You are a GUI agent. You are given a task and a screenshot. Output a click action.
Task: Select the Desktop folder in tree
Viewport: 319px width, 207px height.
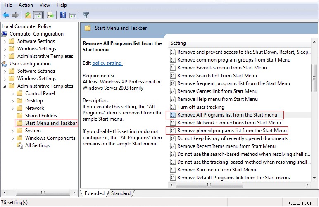(x=34, y=101)
